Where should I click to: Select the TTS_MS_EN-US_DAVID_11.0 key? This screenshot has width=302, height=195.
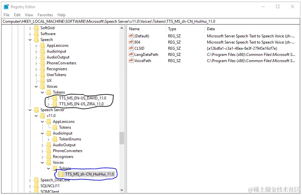tap(83, 98)
